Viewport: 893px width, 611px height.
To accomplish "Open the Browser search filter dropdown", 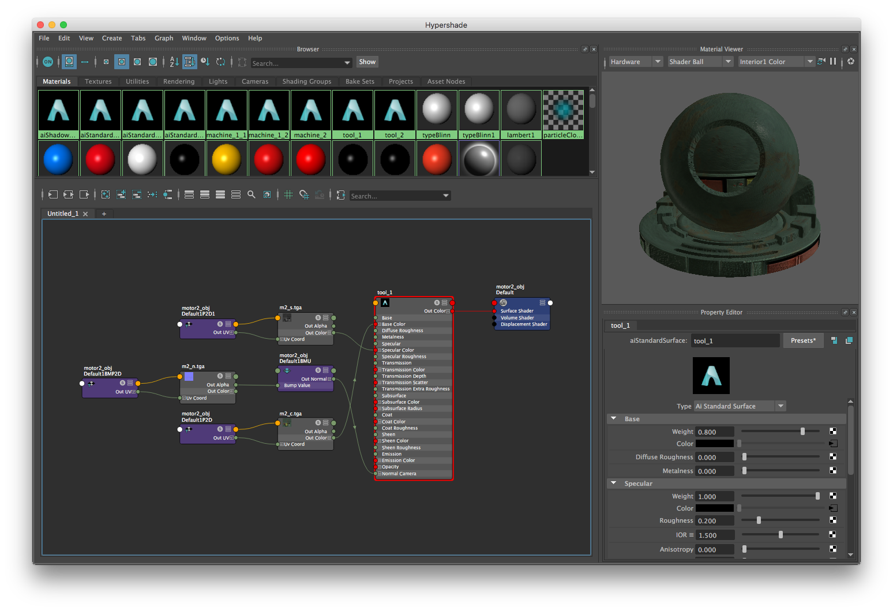I will (347, 63).
